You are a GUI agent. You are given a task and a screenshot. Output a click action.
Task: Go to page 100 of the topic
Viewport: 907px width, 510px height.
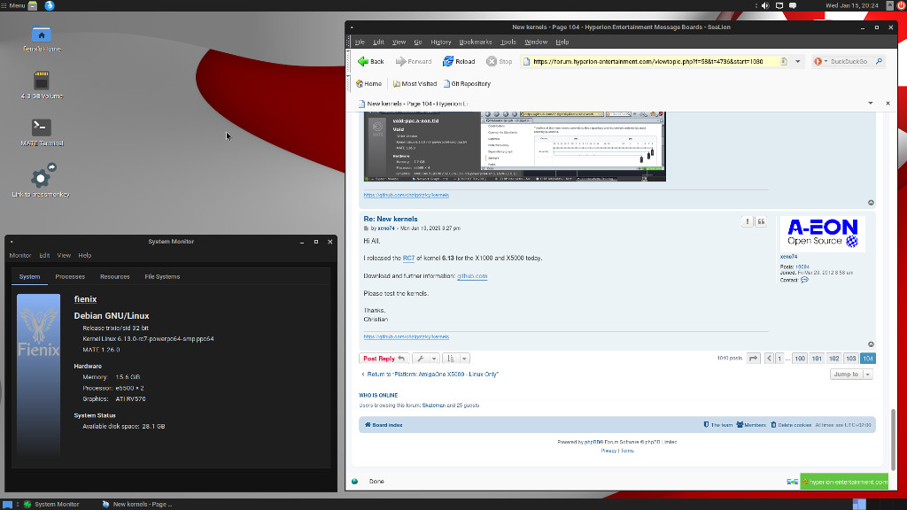[x=800, y=359]
